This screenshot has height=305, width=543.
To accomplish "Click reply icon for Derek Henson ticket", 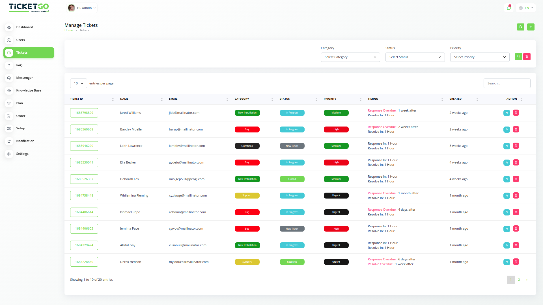I will [507, 262].
